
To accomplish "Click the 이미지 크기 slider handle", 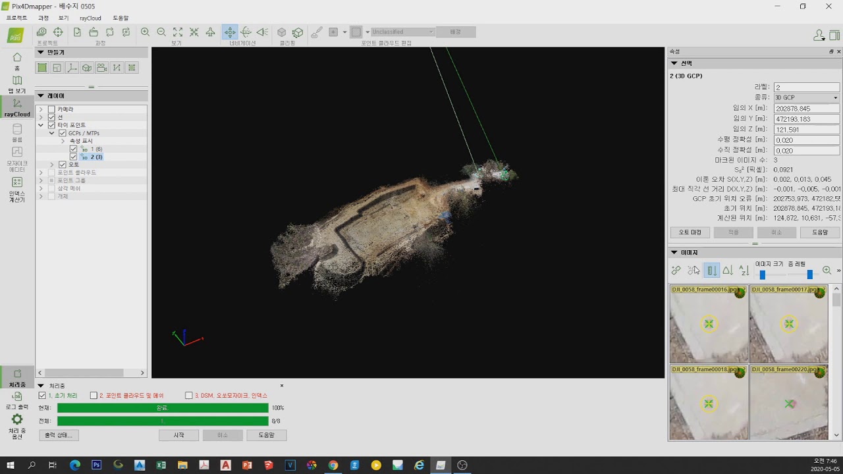I will [x=762, y=275].
